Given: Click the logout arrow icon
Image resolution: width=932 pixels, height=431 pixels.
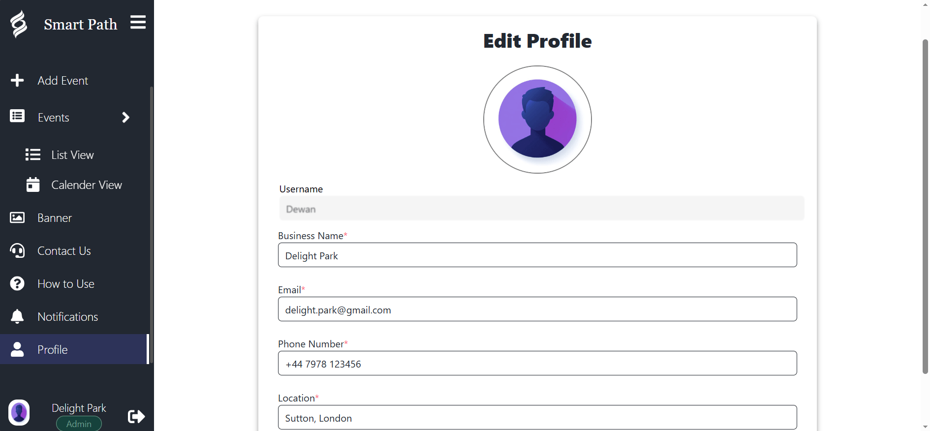Looking at the screenshot, I should 136,417.
